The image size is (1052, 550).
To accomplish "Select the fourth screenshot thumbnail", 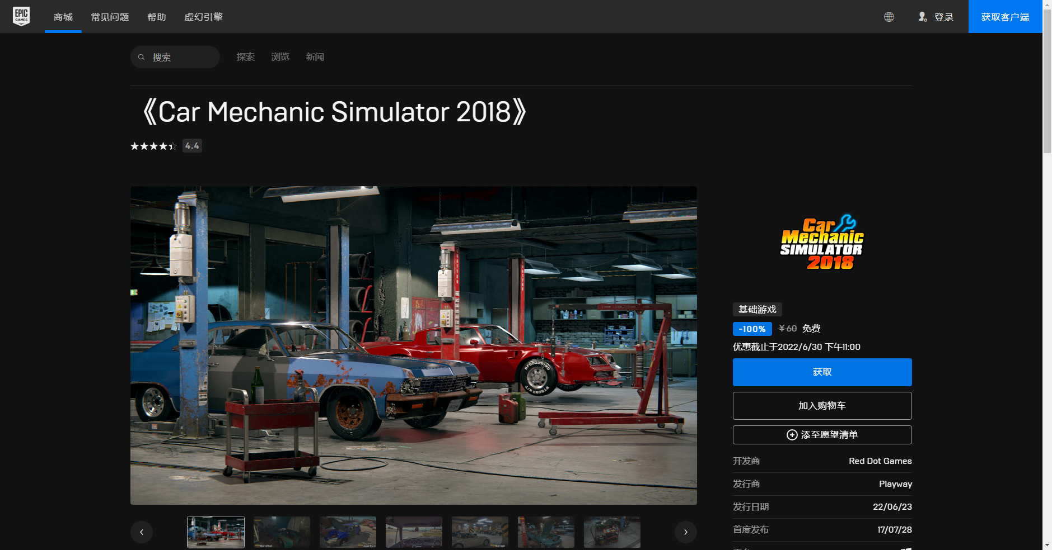I will click(x=414, y=532).
